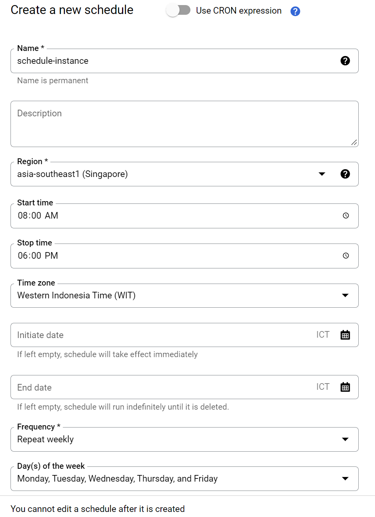Click 'You cannot edit a schedule' notice text

(x=98, y=509)
